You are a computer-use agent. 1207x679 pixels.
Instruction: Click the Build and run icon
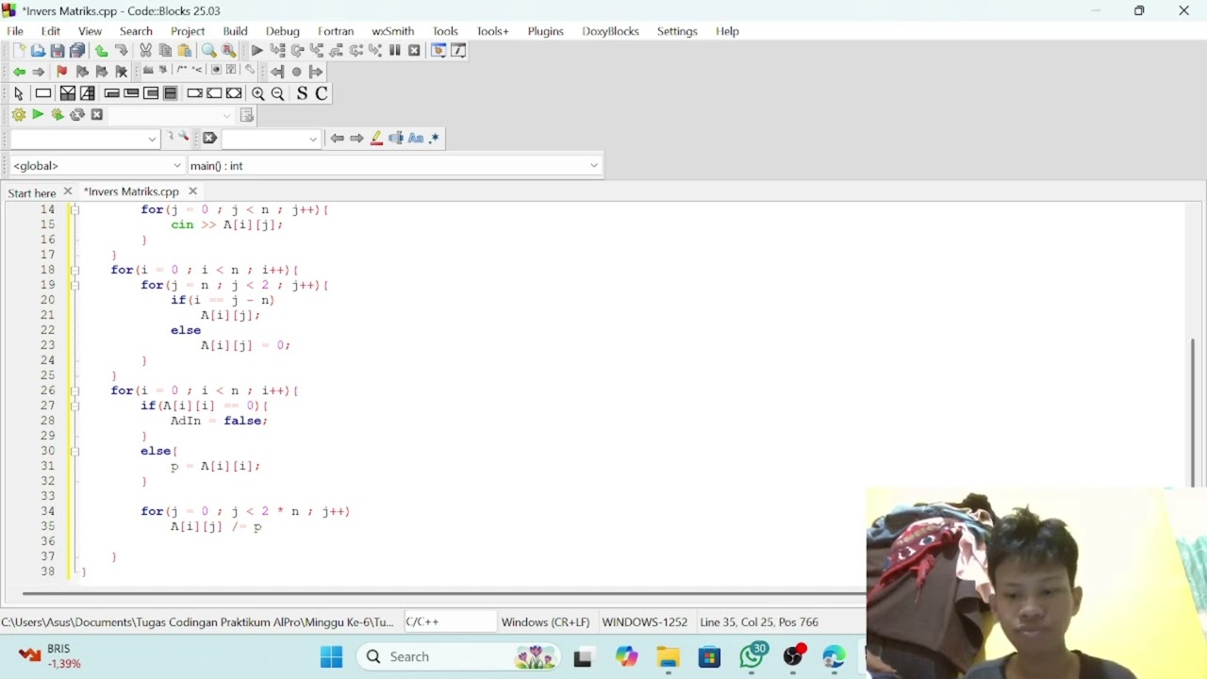point(58,115)
